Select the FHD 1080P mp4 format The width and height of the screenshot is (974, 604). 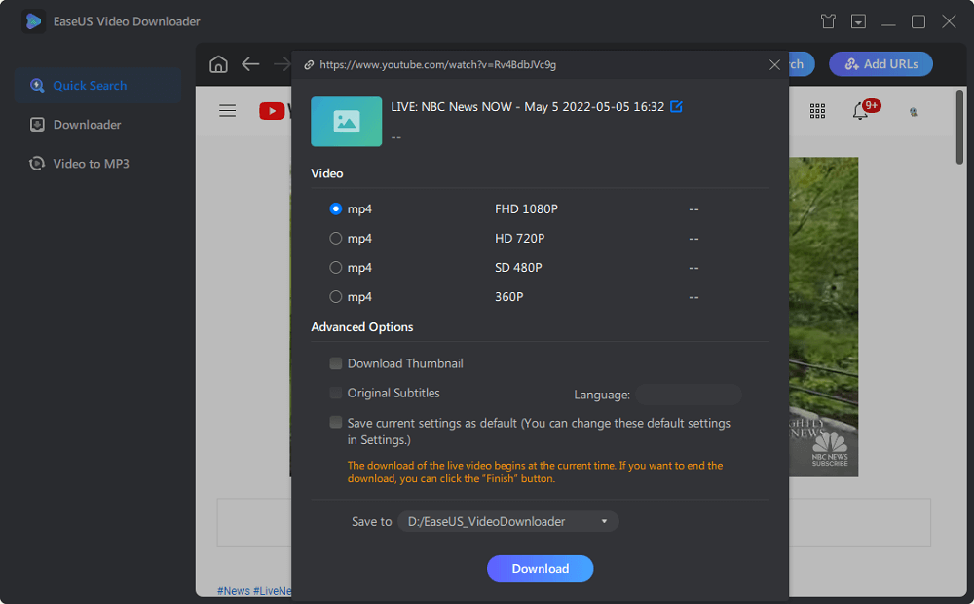(x=335, y=208)
